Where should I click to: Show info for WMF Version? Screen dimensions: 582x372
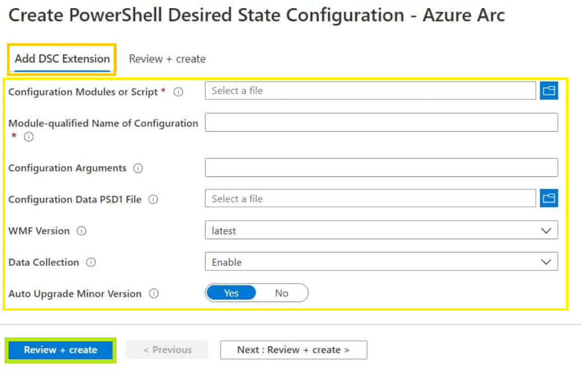[81, 231]
